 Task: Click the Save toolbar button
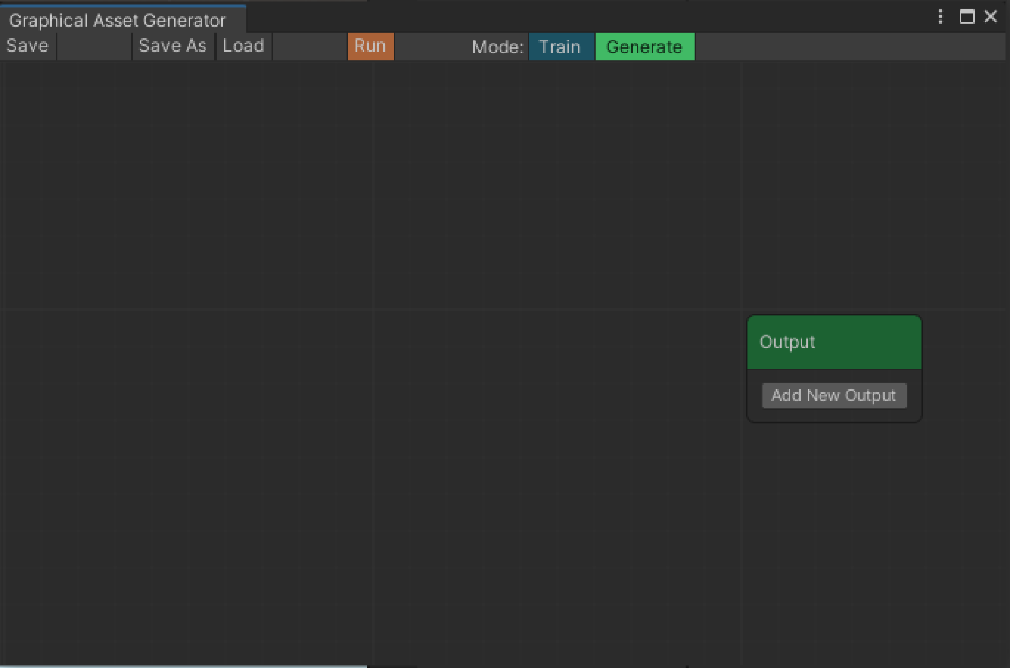(x=27, y=46)
